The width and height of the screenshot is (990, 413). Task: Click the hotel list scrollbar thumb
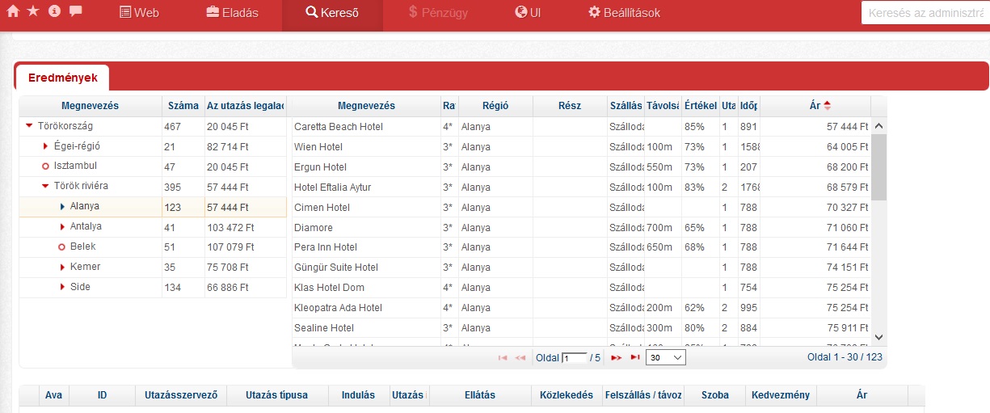tap(879, 167)
